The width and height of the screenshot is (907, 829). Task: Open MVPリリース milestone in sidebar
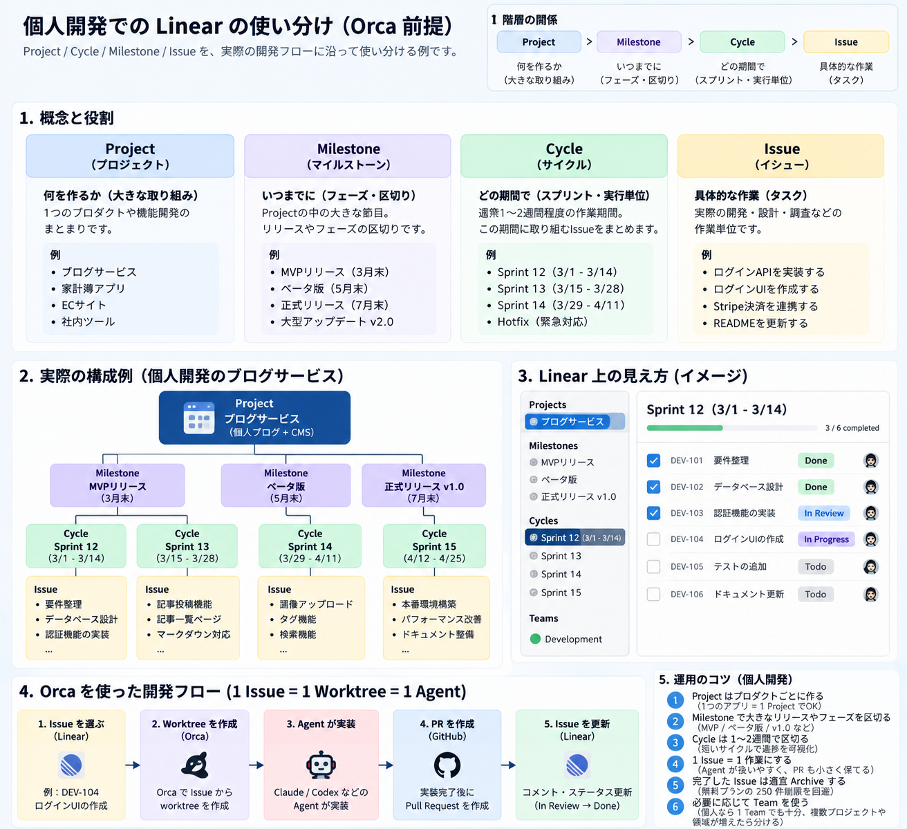[x=568, y=463]
